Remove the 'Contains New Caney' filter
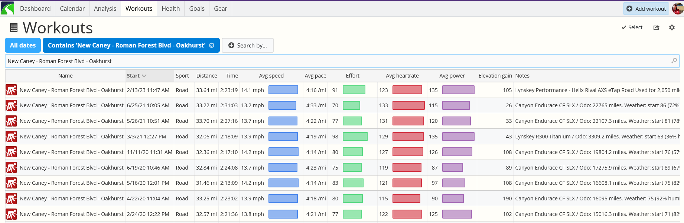Screen dimensions: 684x223 point(212,45)
